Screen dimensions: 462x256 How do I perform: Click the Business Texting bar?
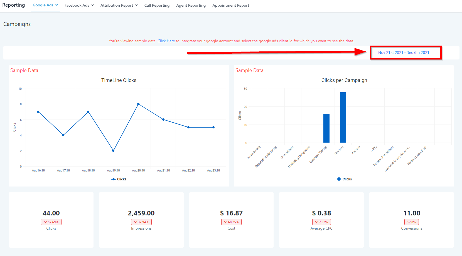click(x=326, y=128)
